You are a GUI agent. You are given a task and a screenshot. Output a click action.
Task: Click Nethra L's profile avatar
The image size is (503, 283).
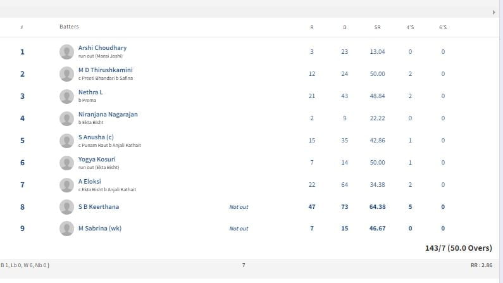(x=66, y=96)
